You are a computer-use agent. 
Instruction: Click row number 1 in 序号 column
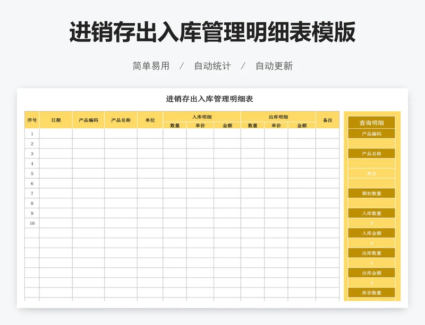[x=32, y=134]
